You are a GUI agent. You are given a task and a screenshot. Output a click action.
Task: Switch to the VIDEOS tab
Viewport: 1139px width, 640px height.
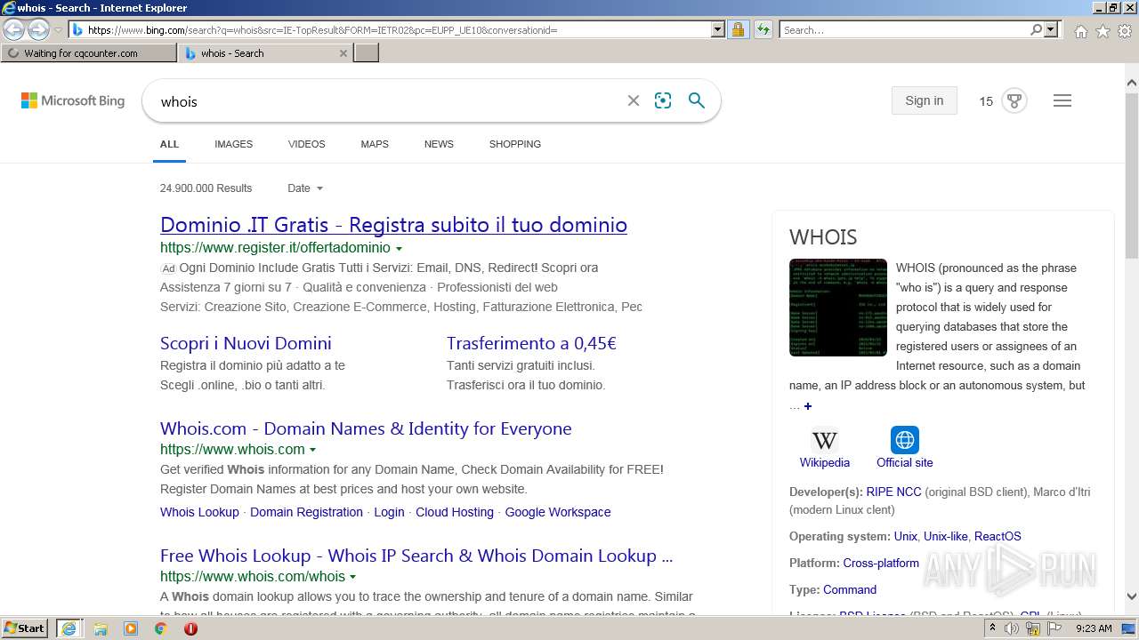click(x=306, y=144)
